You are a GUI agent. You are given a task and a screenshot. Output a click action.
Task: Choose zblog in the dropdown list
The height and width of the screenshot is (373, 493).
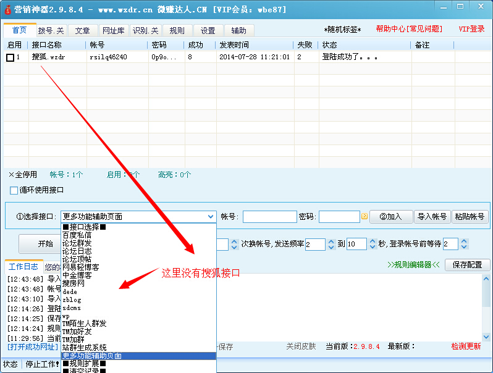pyautogui.click(x=72, y=300)
